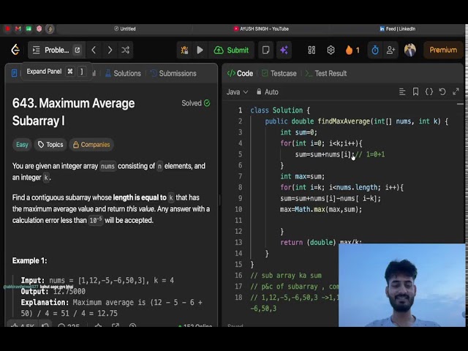Click the problem title 643 Maximum Average Subarray I
468x351 pixels.
pos(73,112)
